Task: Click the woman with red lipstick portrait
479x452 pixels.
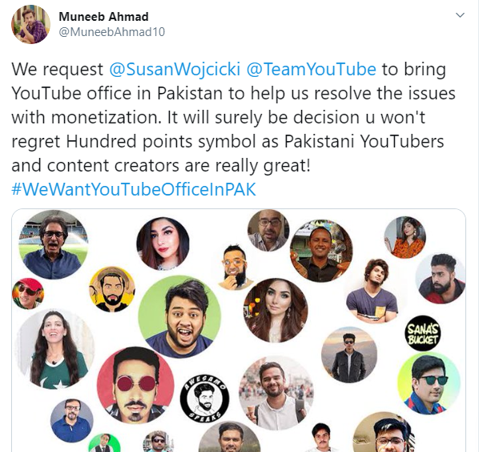Action: [x=163, y=244]
